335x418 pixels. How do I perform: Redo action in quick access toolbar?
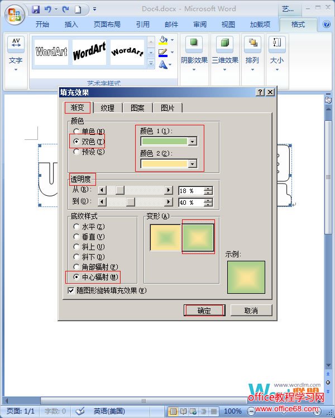[65, 10]
